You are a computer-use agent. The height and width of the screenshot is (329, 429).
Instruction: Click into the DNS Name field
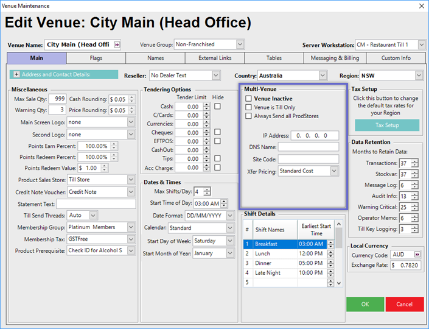point(309,147)
